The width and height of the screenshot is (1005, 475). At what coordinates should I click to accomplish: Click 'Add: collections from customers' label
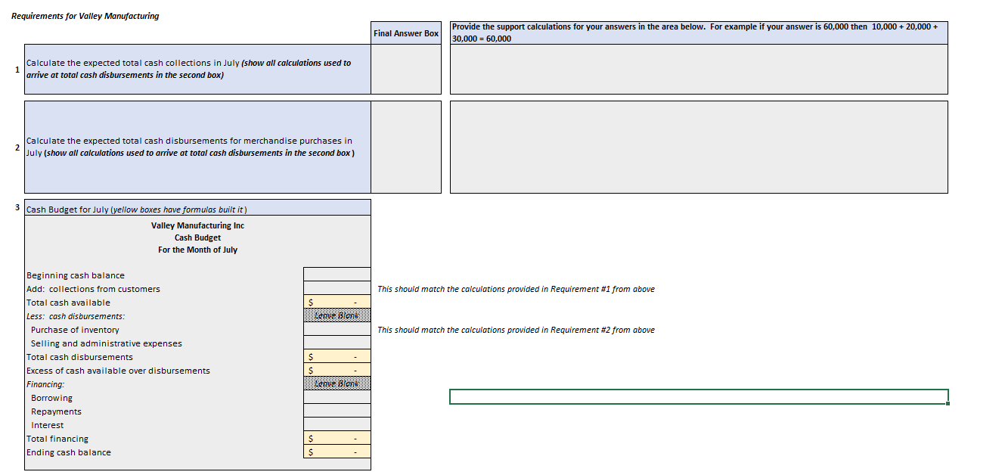click(93, 289)
